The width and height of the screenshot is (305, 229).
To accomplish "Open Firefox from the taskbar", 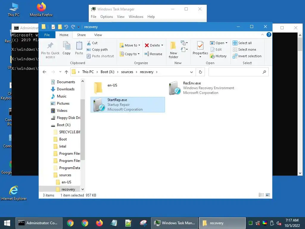I will pos(99,223).
